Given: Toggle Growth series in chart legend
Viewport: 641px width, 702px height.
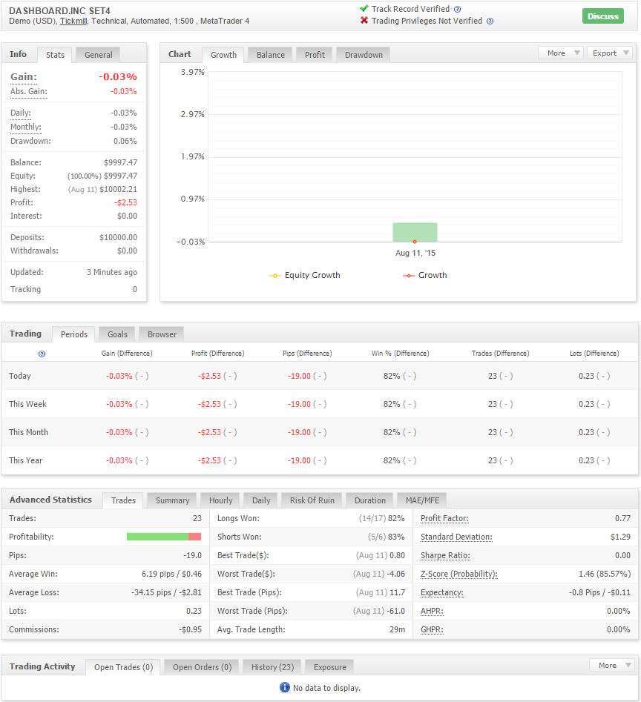Looking at the screenshot, I should (424, 275).
